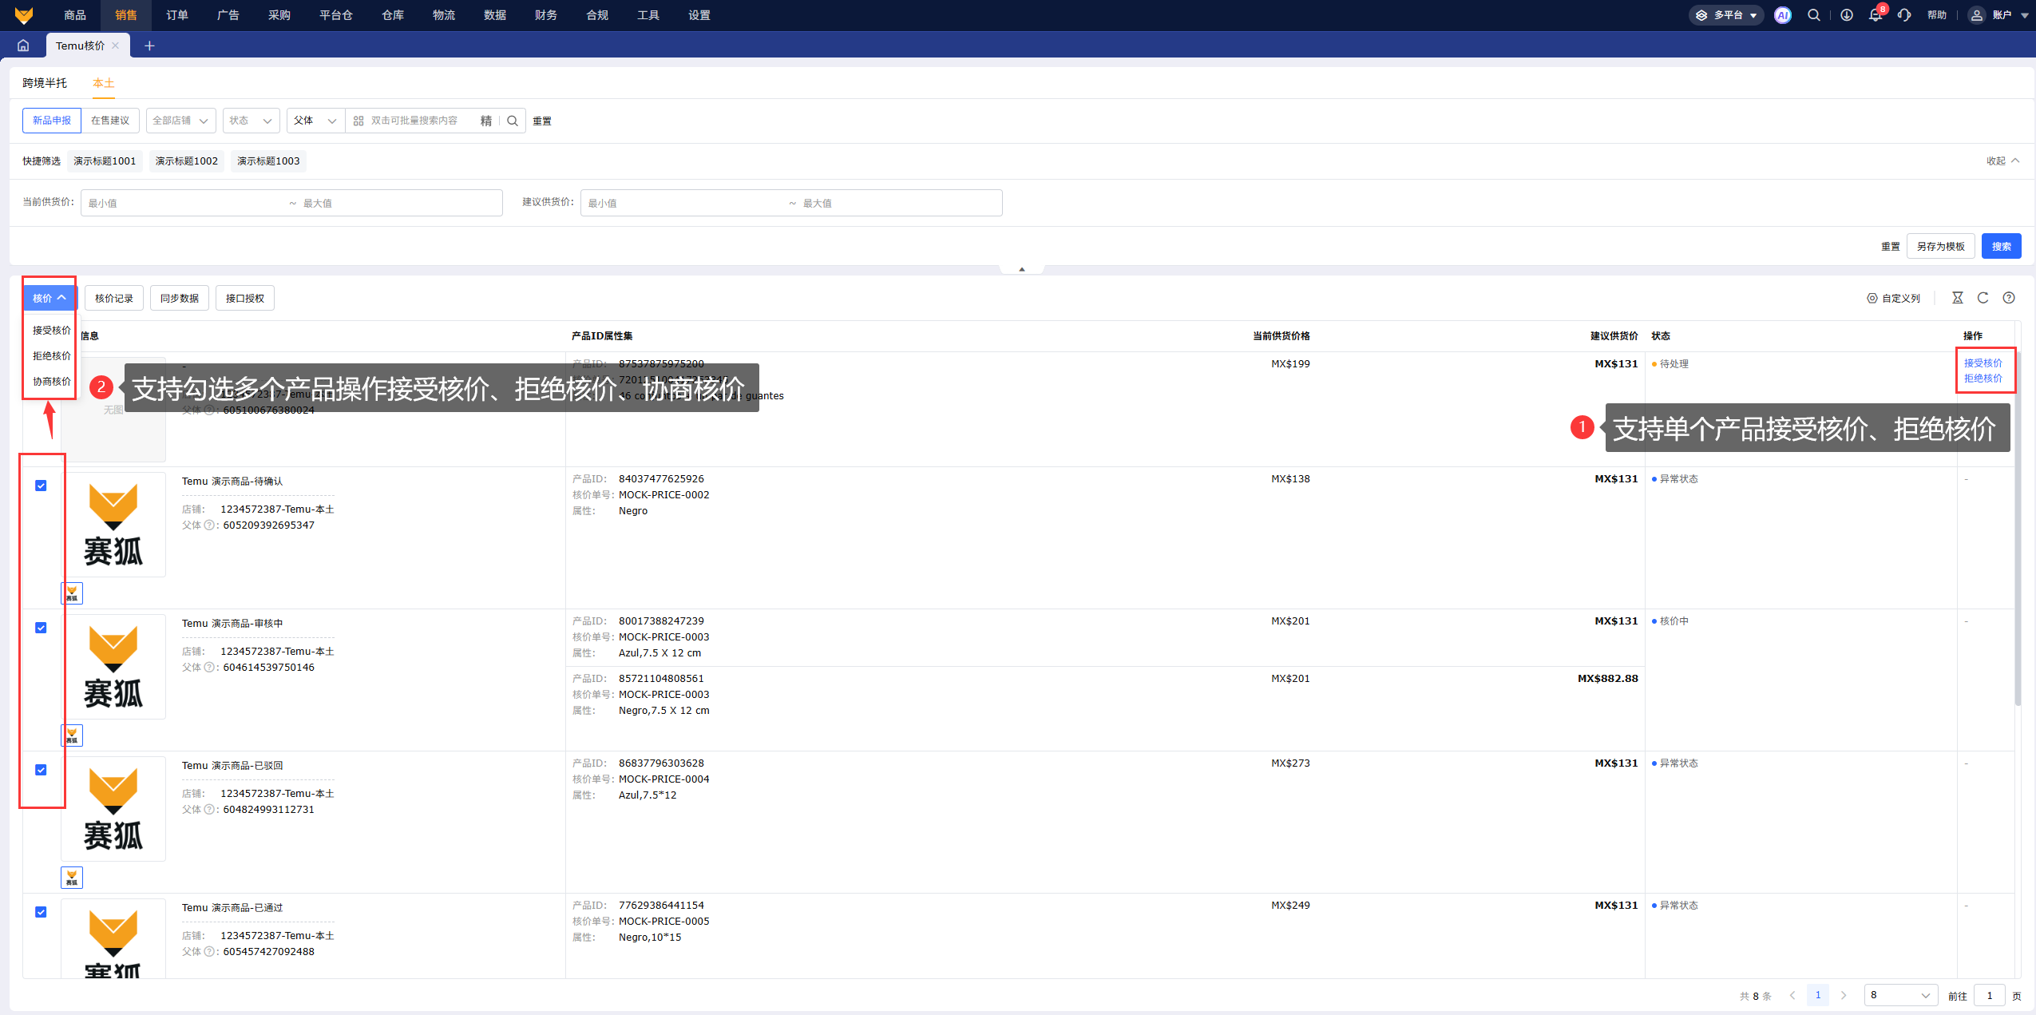Click 接受核价 link in the 操作 column
This screenshot has width=2036, height=1015.
(x=1983, y=363)
